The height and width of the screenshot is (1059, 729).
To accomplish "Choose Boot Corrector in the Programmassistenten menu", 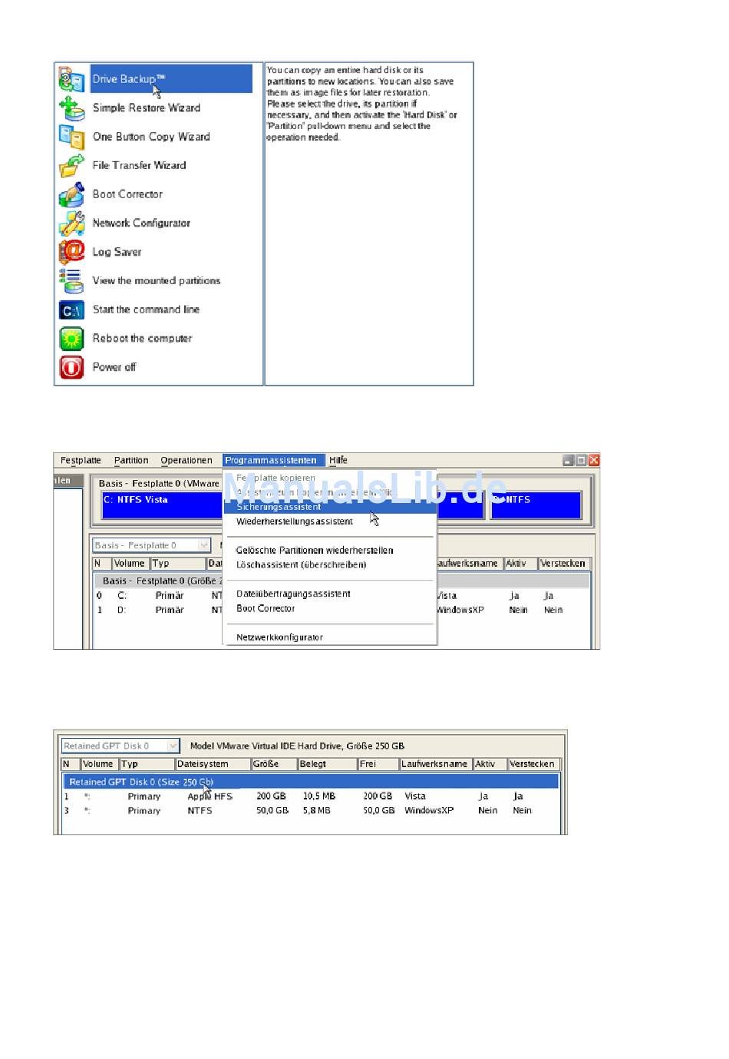I will [x=266, y=609].
